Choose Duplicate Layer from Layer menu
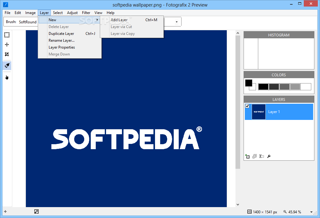Screen dimensions: 320x218 click(70, 34)
